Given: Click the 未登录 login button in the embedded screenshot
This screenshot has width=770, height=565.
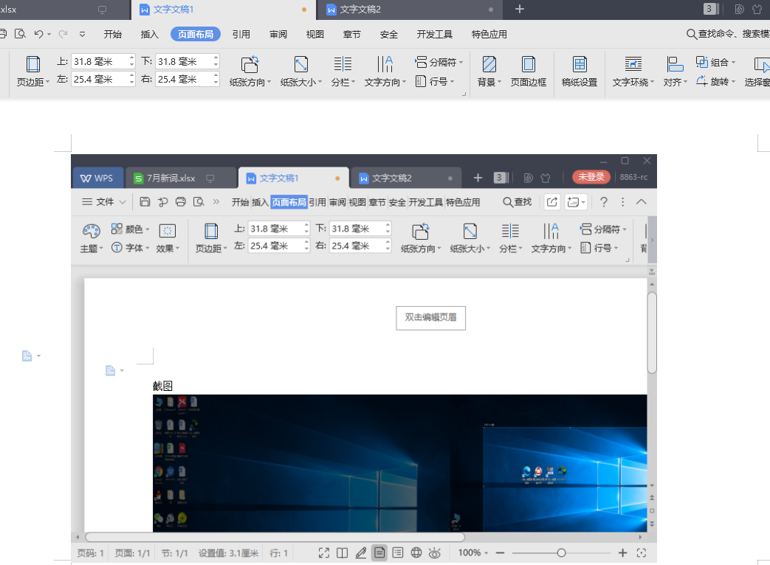Looking at the screenshot, I should [591, 177].
